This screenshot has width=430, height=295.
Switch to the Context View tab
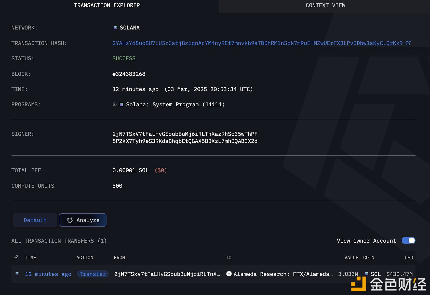tap(325, 5)
